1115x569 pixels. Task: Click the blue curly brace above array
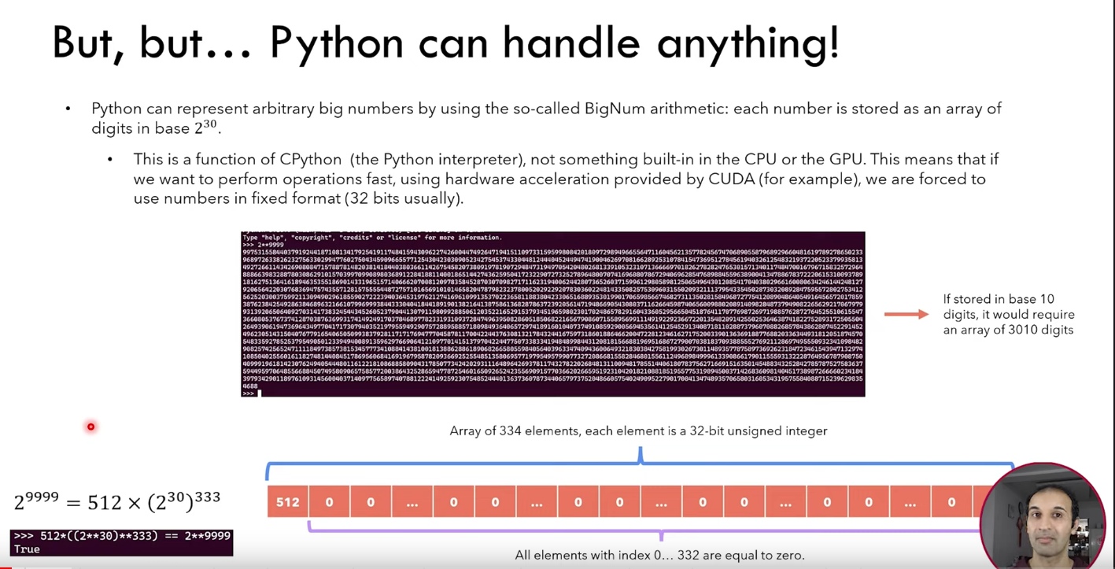click(x=640, y=464)
